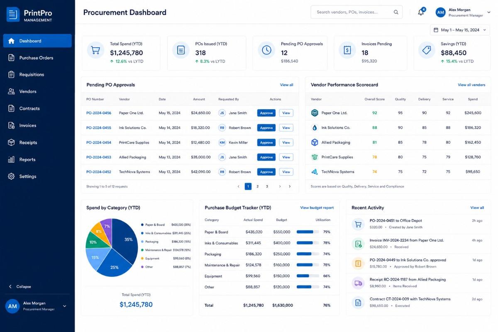Click the AM avatar in the top header
Image resolution: width=498 pixels, height=332 pixels.
click(x=441, y=12)
